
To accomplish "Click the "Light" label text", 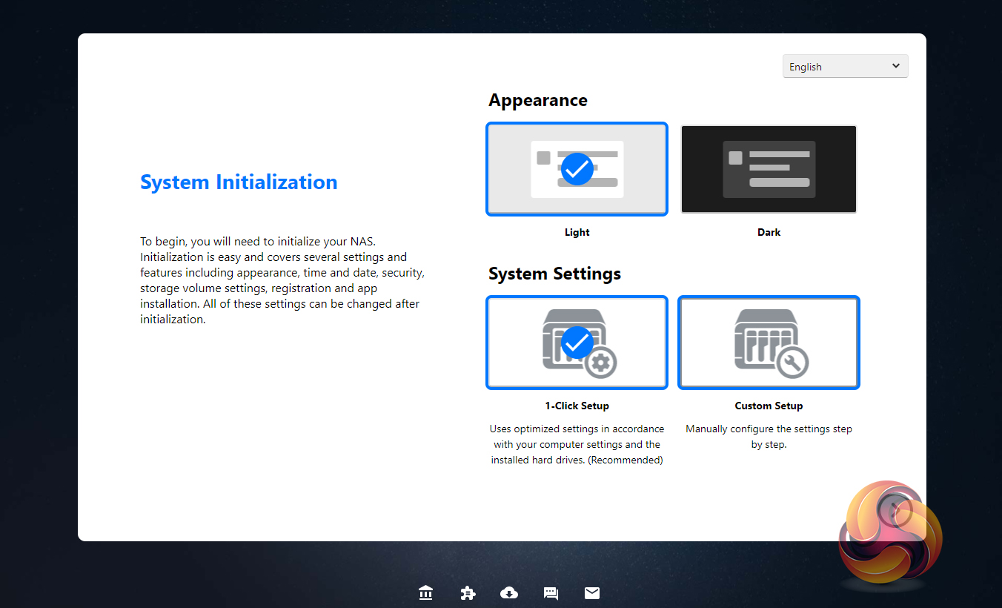I will click(577, 232).
